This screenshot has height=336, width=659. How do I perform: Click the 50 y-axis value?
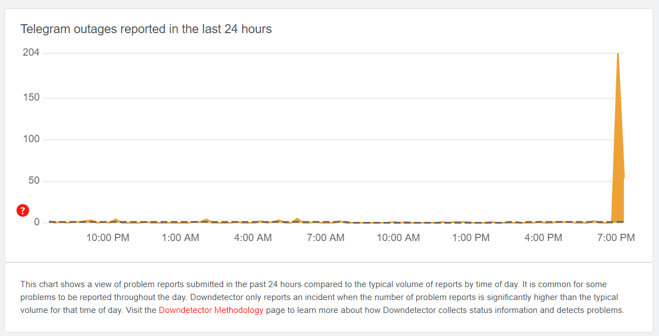click(x=34, y=181)
